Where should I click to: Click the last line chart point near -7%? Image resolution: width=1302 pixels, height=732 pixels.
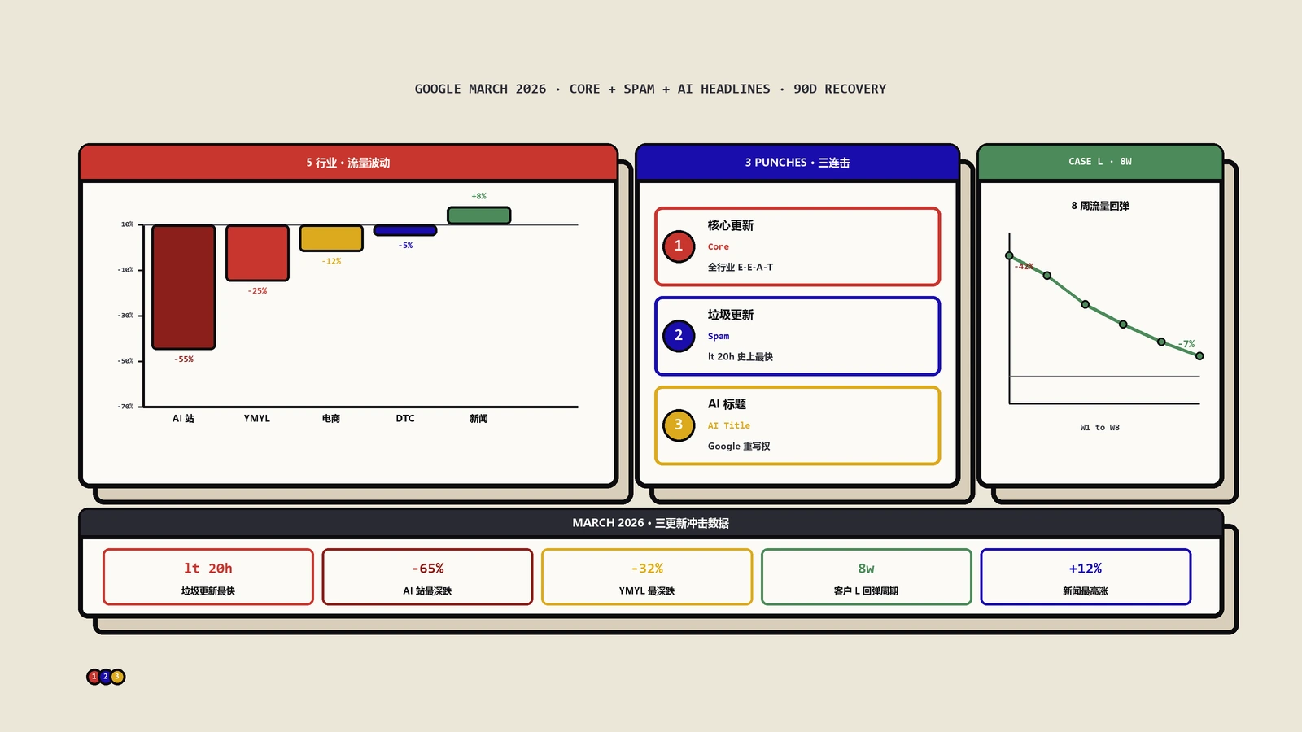pos(1199,356)
